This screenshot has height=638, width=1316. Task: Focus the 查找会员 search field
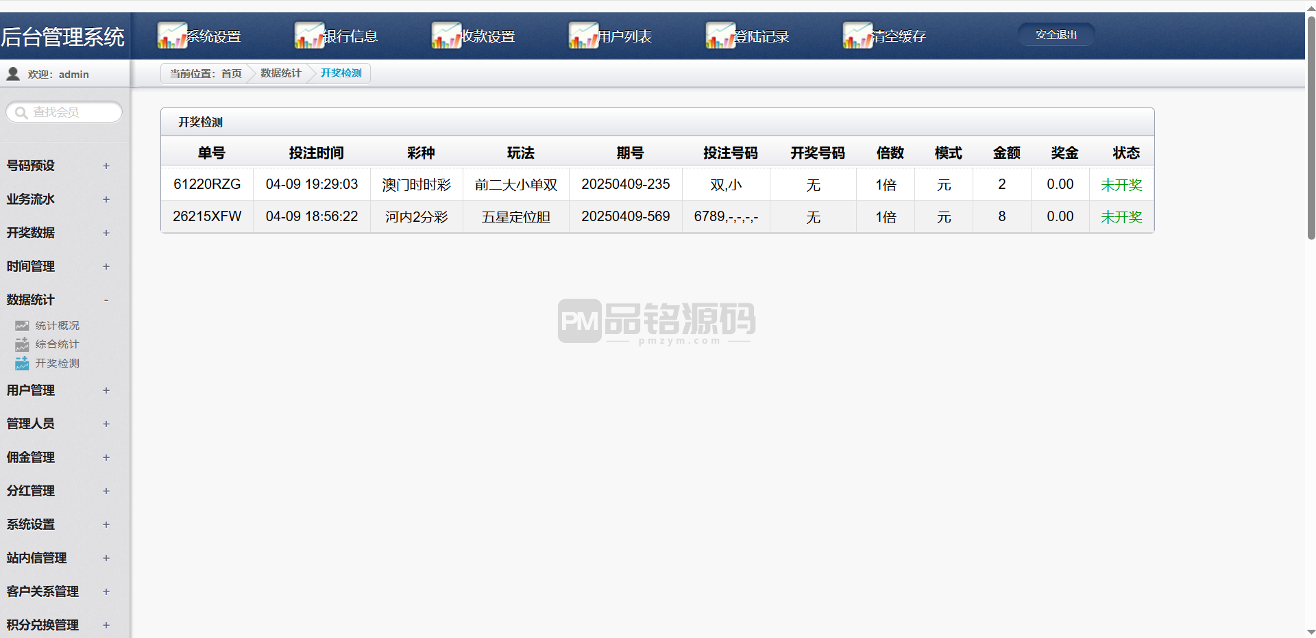point(64,112)
